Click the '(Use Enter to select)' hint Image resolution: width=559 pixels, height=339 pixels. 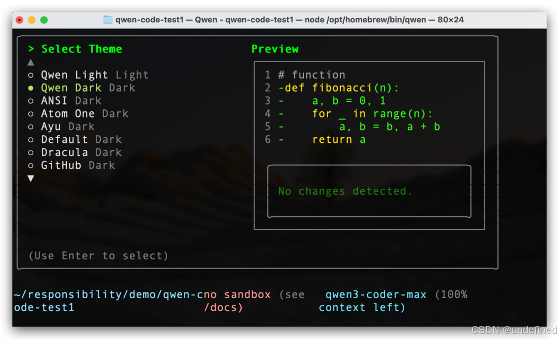pos(98,256)
